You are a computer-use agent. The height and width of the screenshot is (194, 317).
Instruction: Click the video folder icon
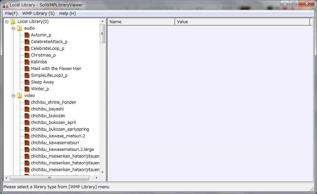coord(20,96)
